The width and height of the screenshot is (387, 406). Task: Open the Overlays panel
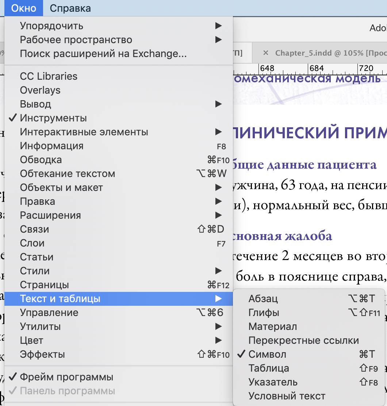119,90
